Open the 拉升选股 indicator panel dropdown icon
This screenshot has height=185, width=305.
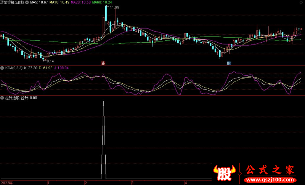pyautogui.click(x=3, y=98)
